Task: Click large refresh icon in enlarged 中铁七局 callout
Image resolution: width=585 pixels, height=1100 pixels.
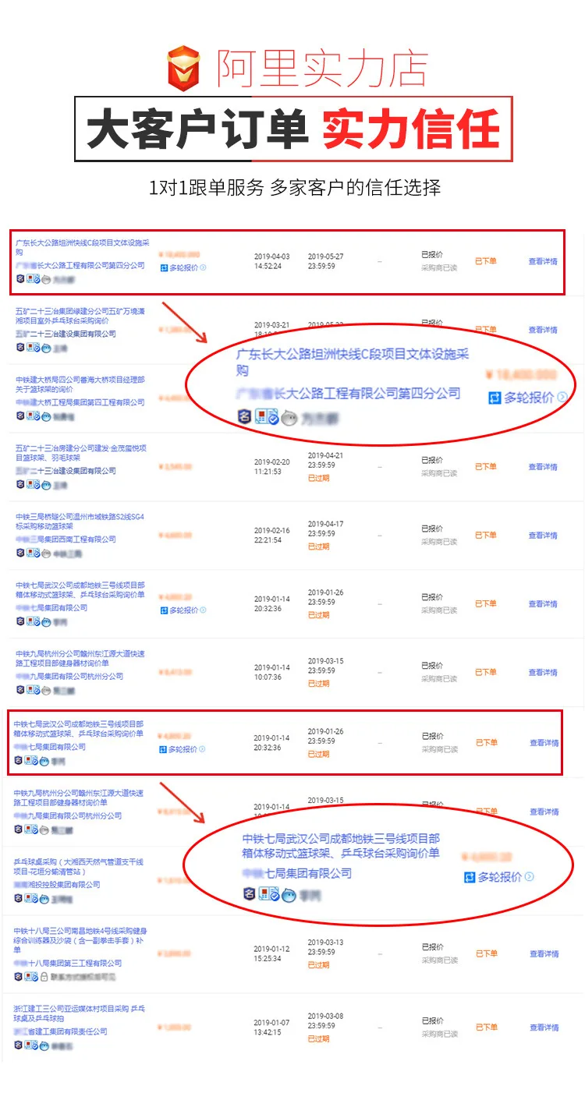Action: point(470,877)
